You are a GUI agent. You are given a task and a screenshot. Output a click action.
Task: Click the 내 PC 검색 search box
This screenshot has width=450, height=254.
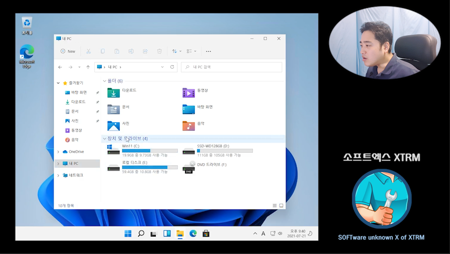(x=231, y=67)
